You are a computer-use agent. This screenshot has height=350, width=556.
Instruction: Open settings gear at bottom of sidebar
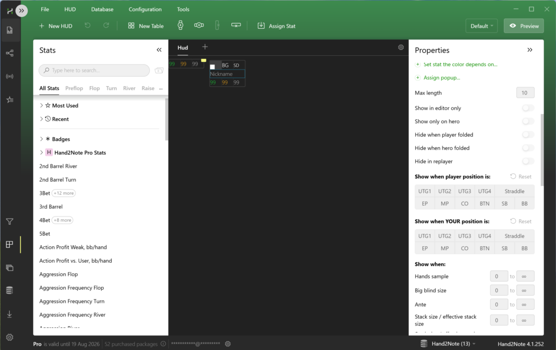[10, 337]
